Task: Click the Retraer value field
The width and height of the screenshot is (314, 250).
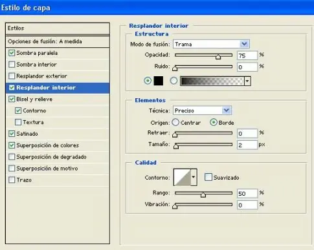Action: [x=247, y=134]
